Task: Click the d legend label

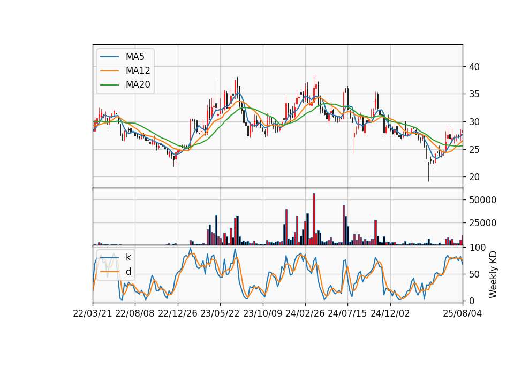Action: [x=128, y=272]
